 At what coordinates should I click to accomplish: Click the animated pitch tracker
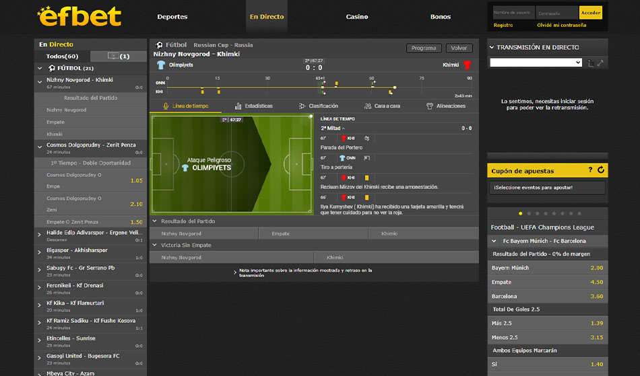232,164
